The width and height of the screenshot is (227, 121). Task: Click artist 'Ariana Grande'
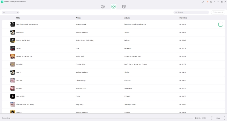pos(81,24)
